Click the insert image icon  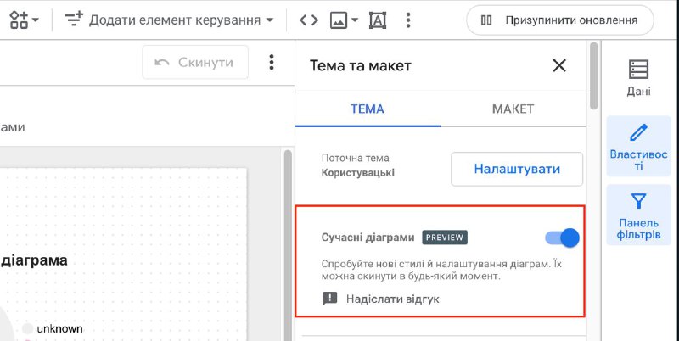(339, 20)
